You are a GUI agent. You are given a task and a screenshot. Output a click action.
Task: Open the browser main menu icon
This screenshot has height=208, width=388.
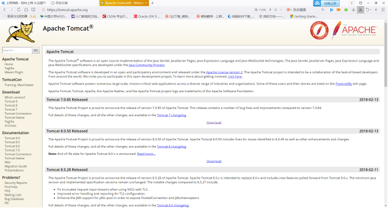click(x=383, y=10)
